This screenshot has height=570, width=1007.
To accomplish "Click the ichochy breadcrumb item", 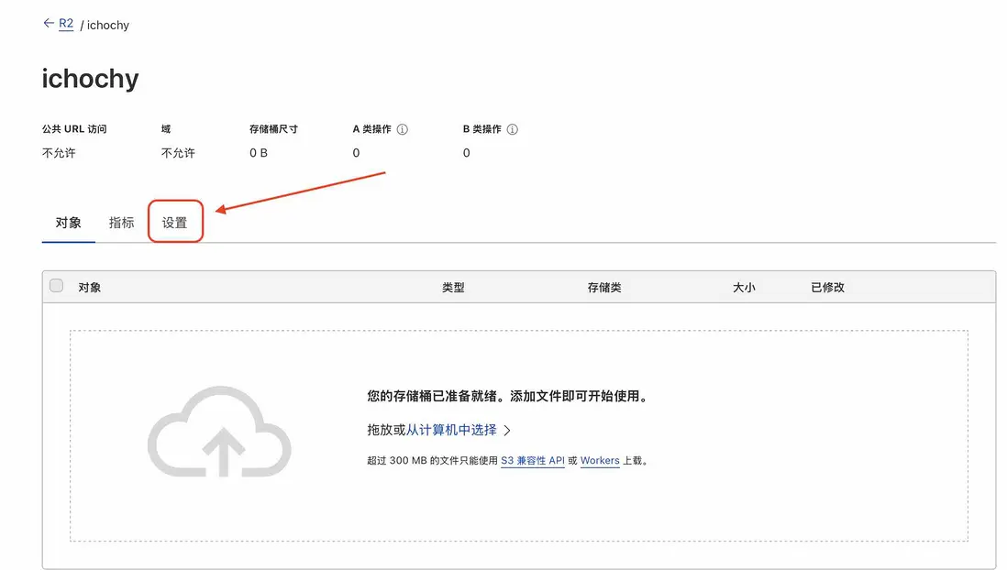I will (x=107, y=25).
